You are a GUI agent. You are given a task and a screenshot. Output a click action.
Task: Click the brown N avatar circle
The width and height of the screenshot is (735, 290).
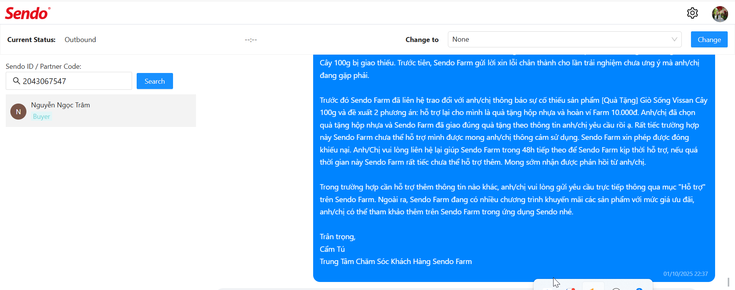coord(18,112)
